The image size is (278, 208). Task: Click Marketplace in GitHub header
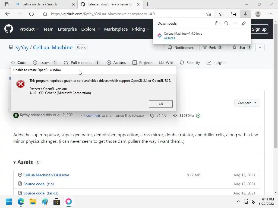tap(116, 29)
